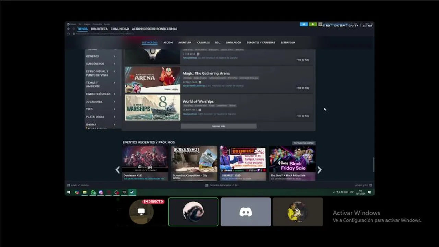
Task: Open File Explorer from the taskbar
Action: click(x=85, y=192)
